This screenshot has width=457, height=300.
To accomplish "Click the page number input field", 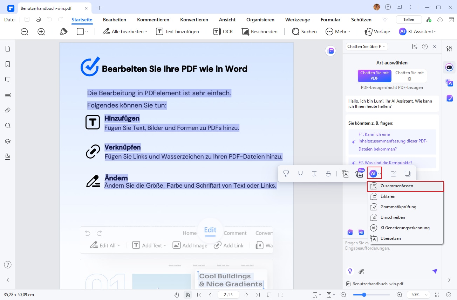I will [229, 295].
